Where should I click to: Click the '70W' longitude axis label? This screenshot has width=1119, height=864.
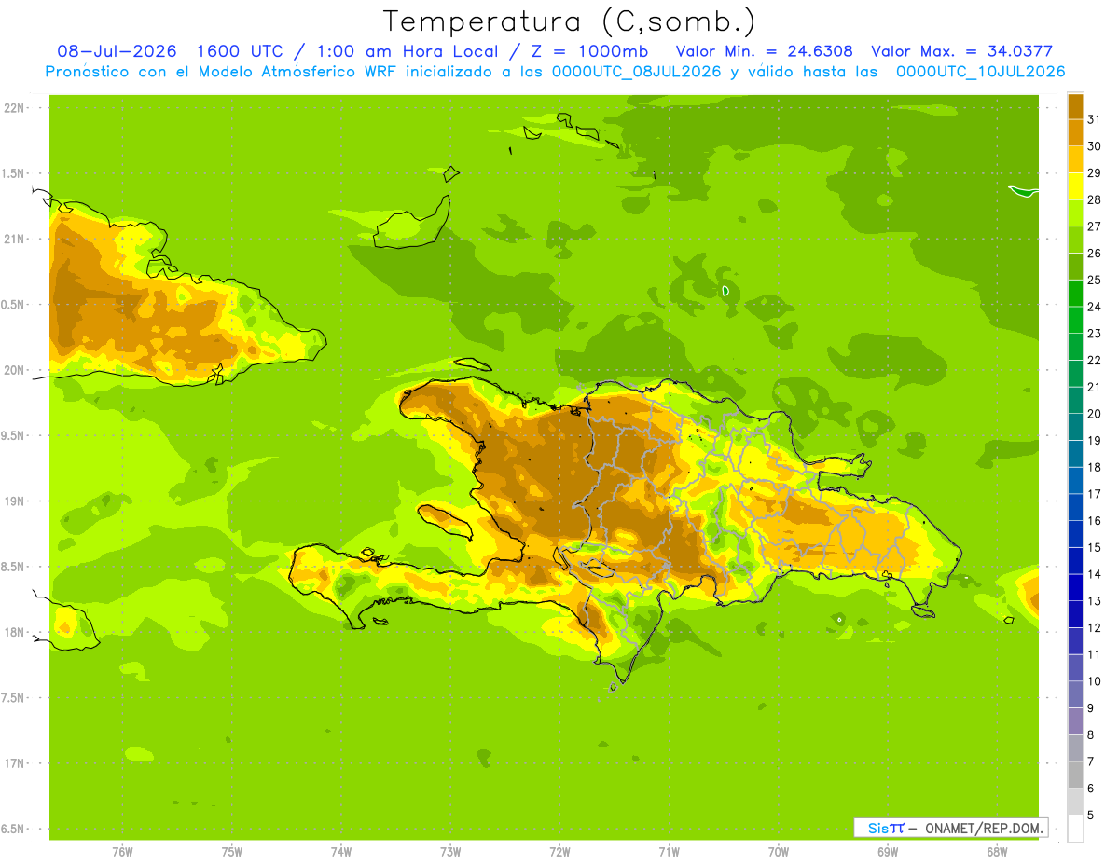pos(778,852)
